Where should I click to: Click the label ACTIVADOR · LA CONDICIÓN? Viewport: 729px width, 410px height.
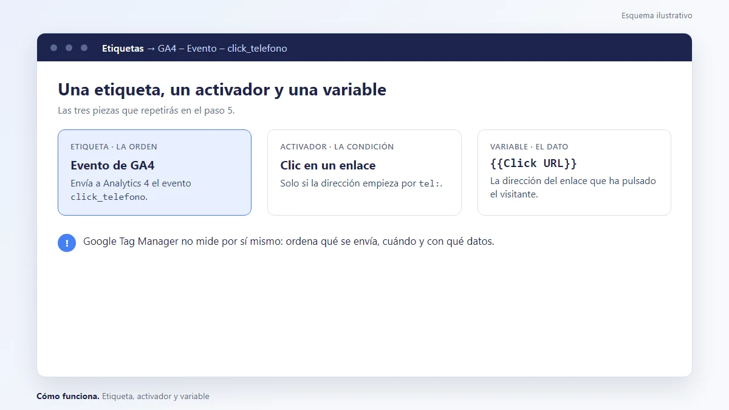pyautogui.click(x=337, y=146)
